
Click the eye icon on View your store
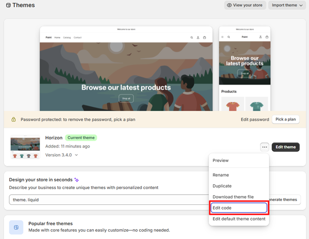coord(229,5)
